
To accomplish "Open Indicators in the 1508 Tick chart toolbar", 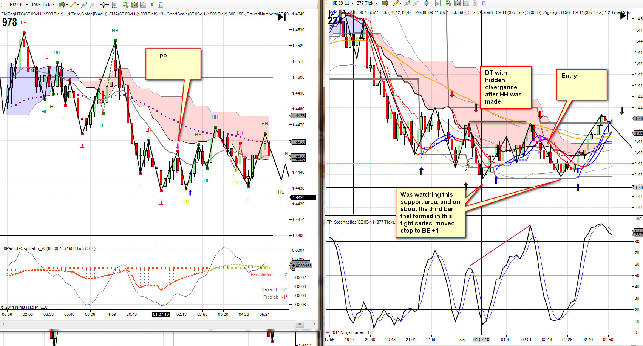I will tap(143, 5).
